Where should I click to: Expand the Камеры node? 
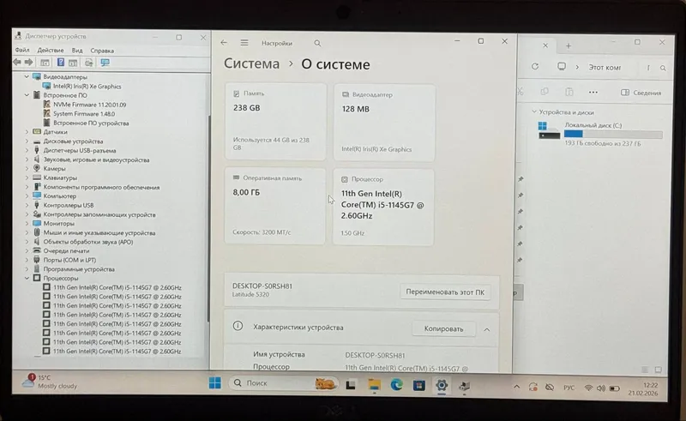[x=27, y=169]
